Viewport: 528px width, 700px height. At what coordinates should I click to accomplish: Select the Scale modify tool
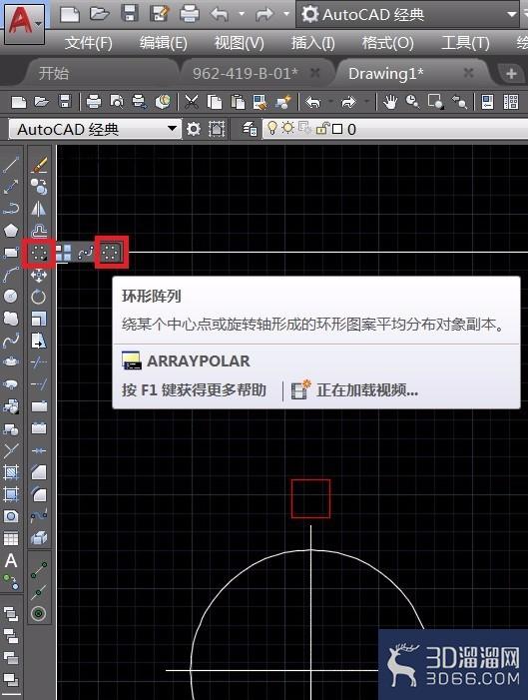[39, 319]
